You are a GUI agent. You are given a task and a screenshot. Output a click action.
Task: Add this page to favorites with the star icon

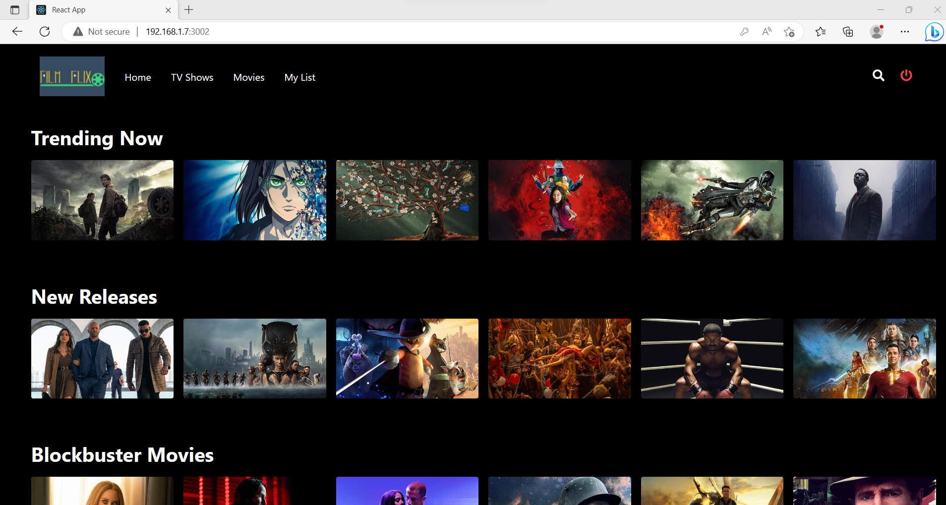[x=789, y=31]
